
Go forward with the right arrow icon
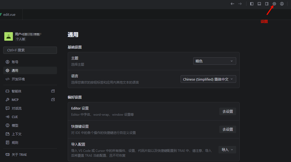240,4
